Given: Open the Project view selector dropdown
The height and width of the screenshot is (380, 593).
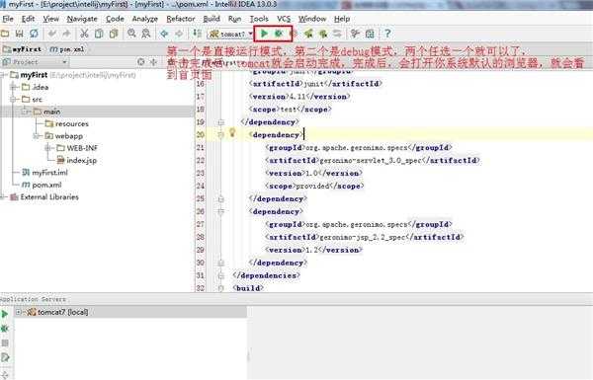Looking at the screenshot, I should pyautogui.click(x=35, y=62).
